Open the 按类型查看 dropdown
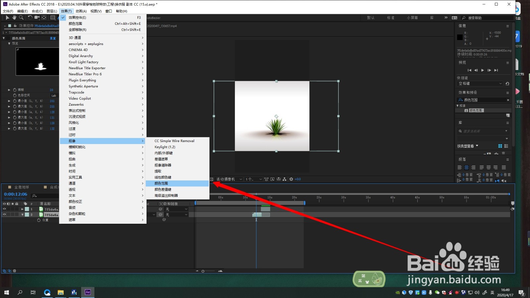Image resolution: width=530 pixels, height=298 pixels. [468, 146]
